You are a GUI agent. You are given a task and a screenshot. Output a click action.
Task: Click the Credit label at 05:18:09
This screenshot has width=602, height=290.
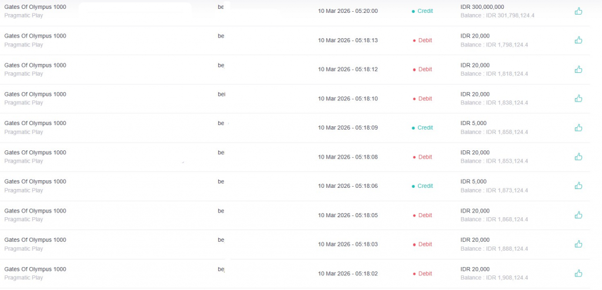pyautogui.click(x=424, y=127)
